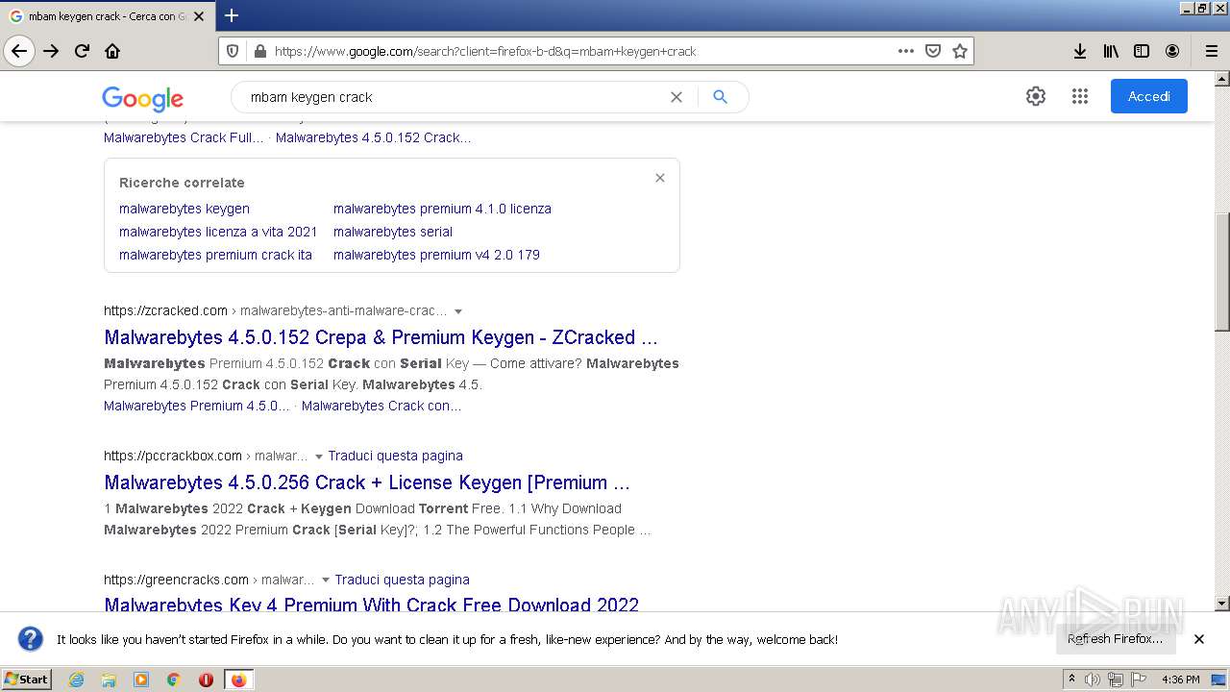
Task: Clear the Google search box text
Action: [676, 97]
